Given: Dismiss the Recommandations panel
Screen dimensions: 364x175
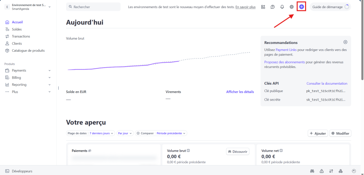Looking at the screenshot, I should (x=345, y=42).
